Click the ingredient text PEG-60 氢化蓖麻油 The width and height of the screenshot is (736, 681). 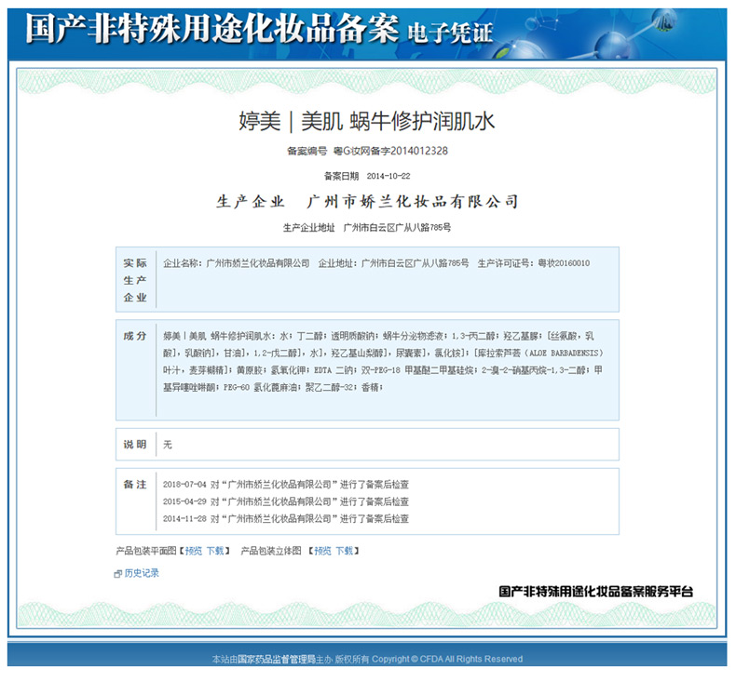pos(261,388)
